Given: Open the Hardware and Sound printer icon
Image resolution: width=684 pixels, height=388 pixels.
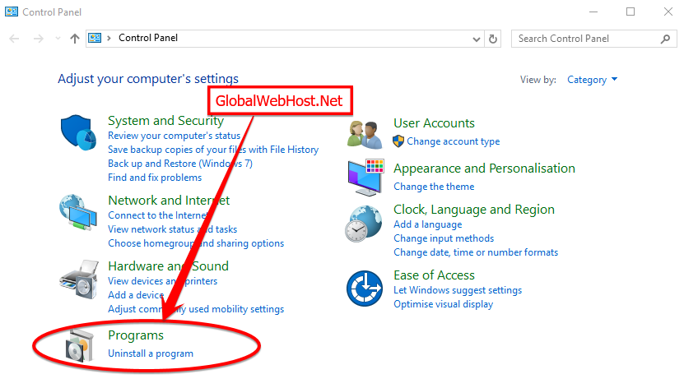Looking at the screenshot, I should (79, 279).
